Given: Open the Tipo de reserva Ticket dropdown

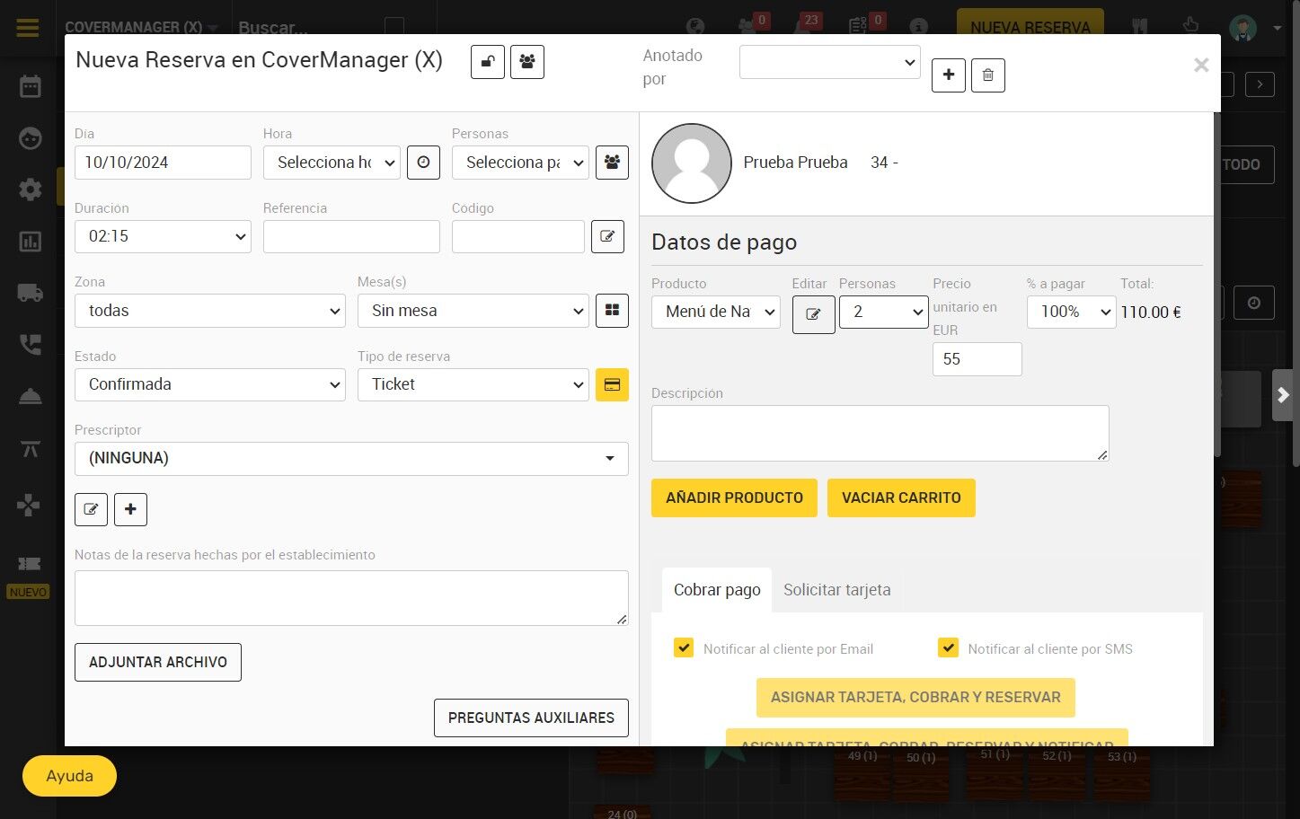Looking at the screenshot, I should click(x=473, y=384).
